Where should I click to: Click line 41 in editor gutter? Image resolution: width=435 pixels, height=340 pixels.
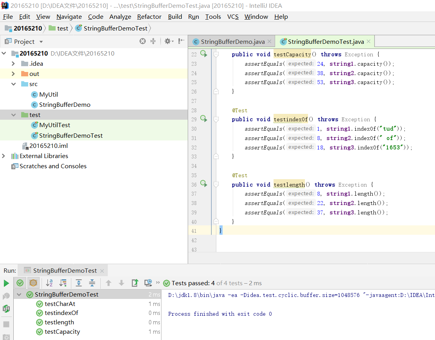(194, 231)
